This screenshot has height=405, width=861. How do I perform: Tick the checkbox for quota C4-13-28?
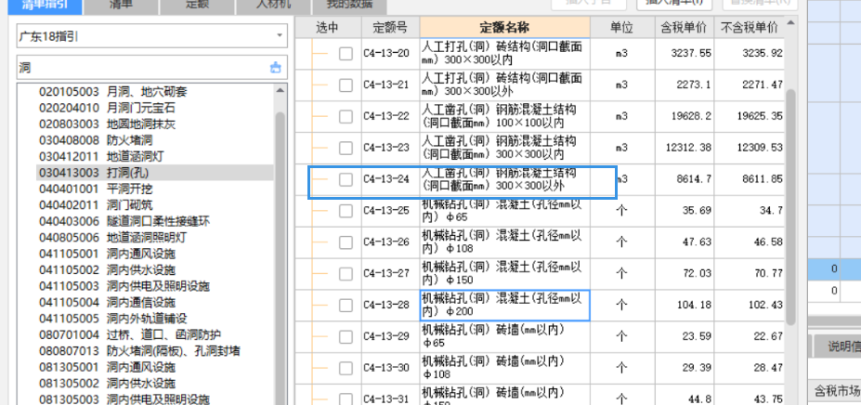coord(346,306)
